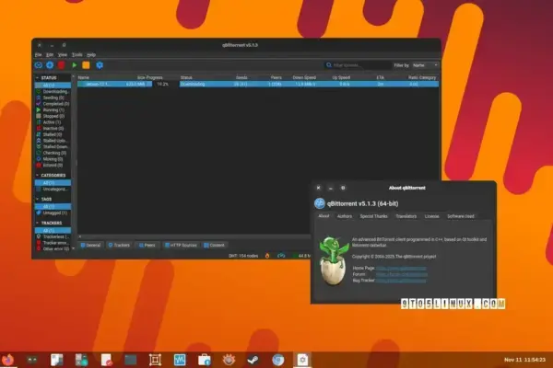Collapse the TRACKERS sidebar section
Image resolution: width=553 pixels, height=368 pixels.
[38, 223]
